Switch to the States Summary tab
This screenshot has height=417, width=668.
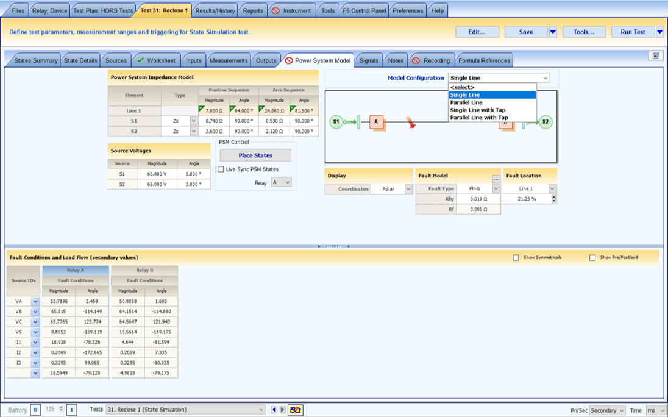[x=36, y=60]
